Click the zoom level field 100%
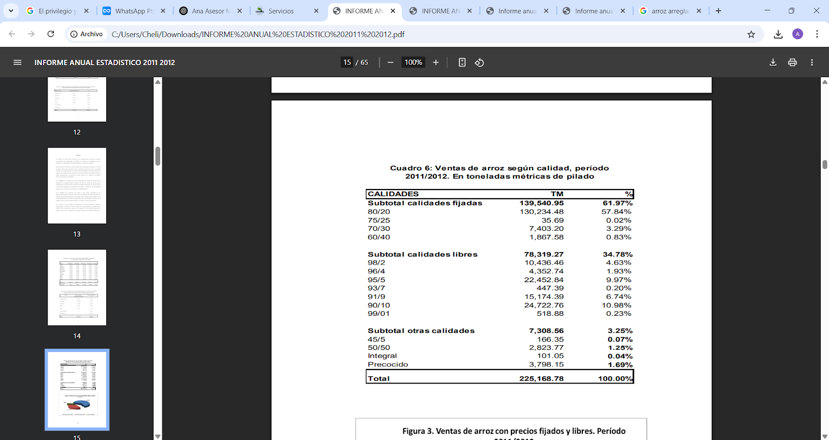This screenshot has height=440, width=829. pos(413,62)
